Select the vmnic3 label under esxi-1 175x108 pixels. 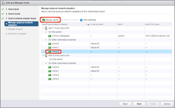coord(55,52)
